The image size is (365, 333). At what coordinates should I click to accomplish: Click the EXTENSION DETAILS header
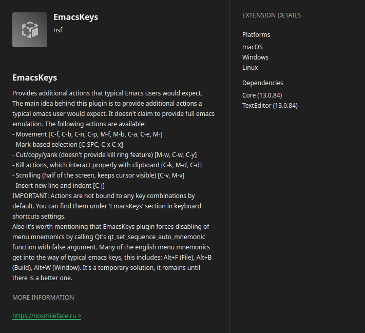click(x=272, y=15)
